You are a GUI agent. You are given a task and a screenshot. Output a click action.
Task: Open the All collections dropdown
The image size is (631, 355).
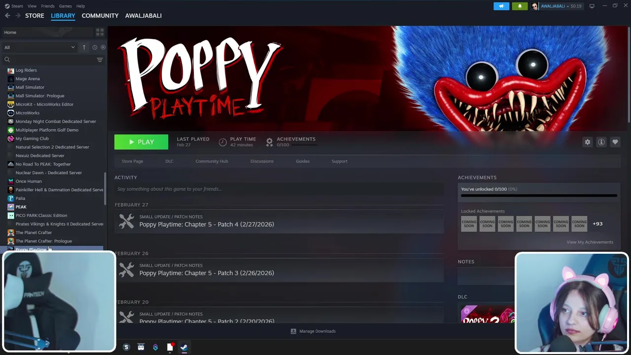pos(39,47)
